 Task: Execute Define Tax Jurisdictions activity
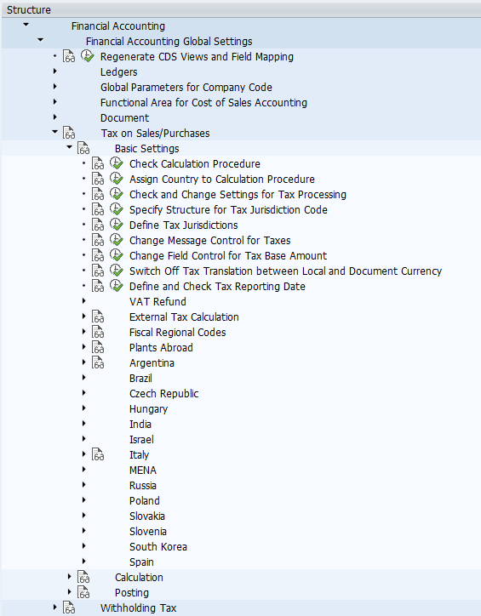(117, 225)
